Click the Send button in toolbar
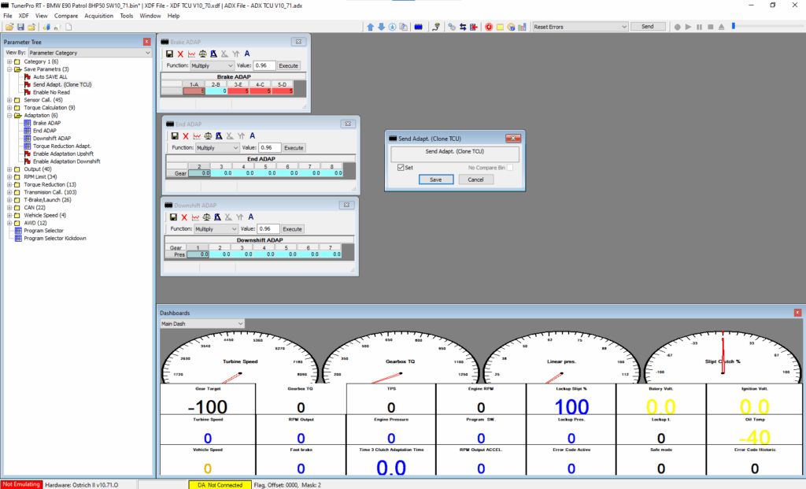806x489 pixels. pyautogui.click(x=648, y=27)
